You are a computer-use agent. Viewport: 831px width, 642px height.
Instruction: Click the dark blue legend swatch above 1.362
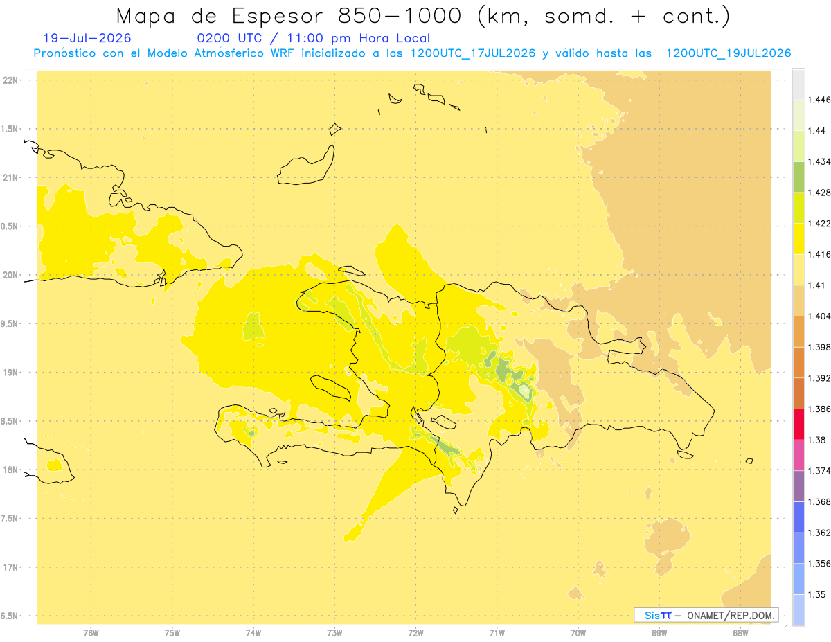point(798,517)
